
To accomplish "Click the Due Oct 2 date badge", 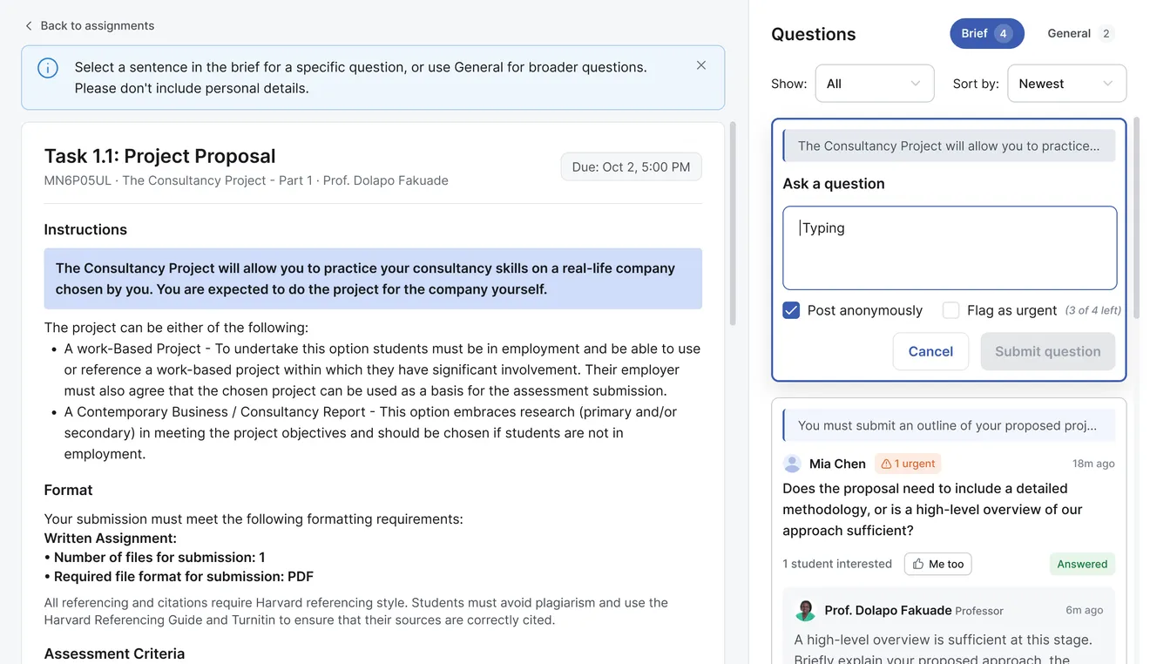I will (x=631, y=167).
